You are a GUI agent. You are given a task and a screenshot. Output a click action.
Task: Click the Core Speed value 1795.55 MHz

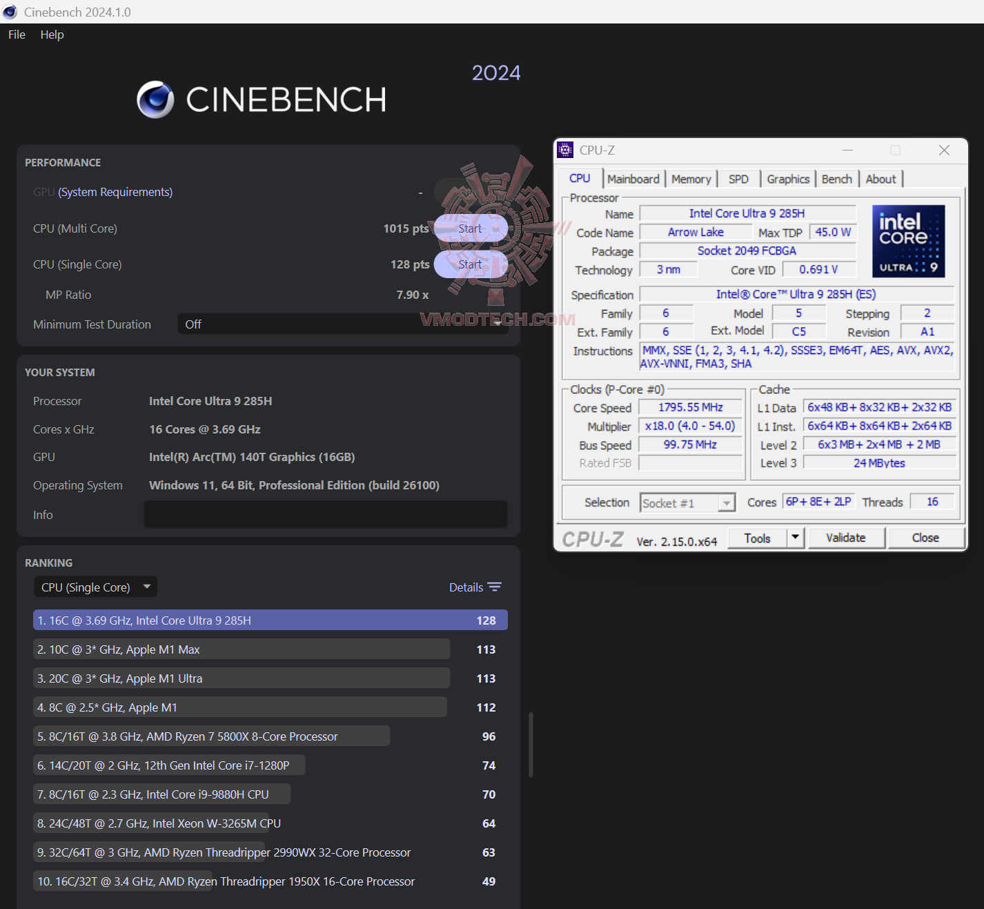coord(691,408)
